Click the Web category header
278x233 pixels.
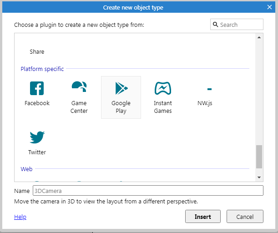(x=26, y=169)
